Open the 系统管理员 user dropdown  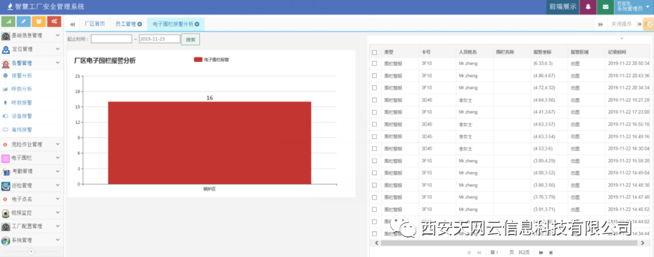point(635,7)
